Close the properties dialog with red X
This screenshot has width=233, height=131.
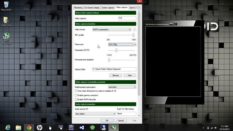click(139, 1)
